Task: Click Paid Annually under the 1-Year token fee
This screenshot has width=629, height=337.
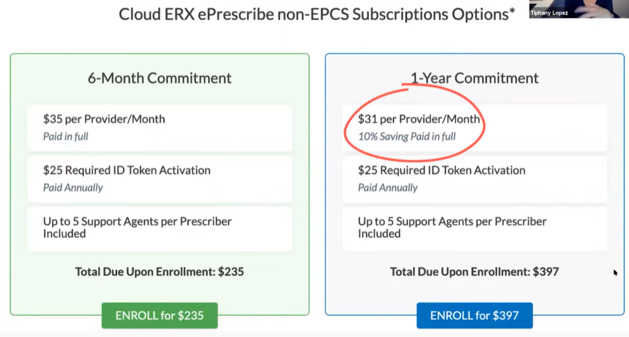Action: point(388,188)
